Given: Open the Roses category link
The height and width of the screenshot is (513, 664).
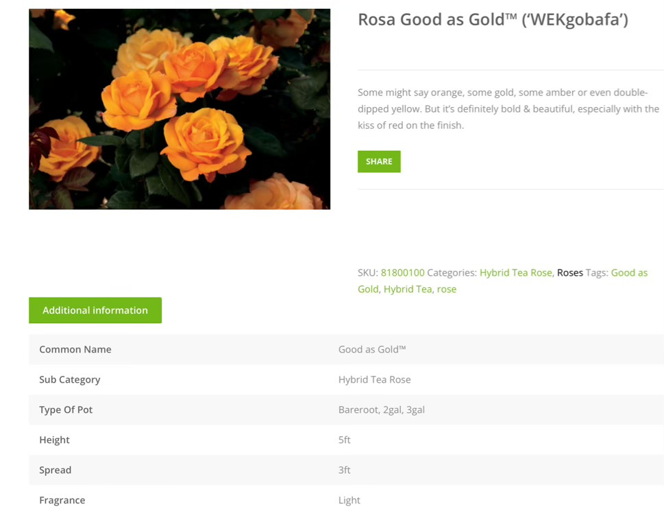Looking at the screenshot, I should click(569, 272).
